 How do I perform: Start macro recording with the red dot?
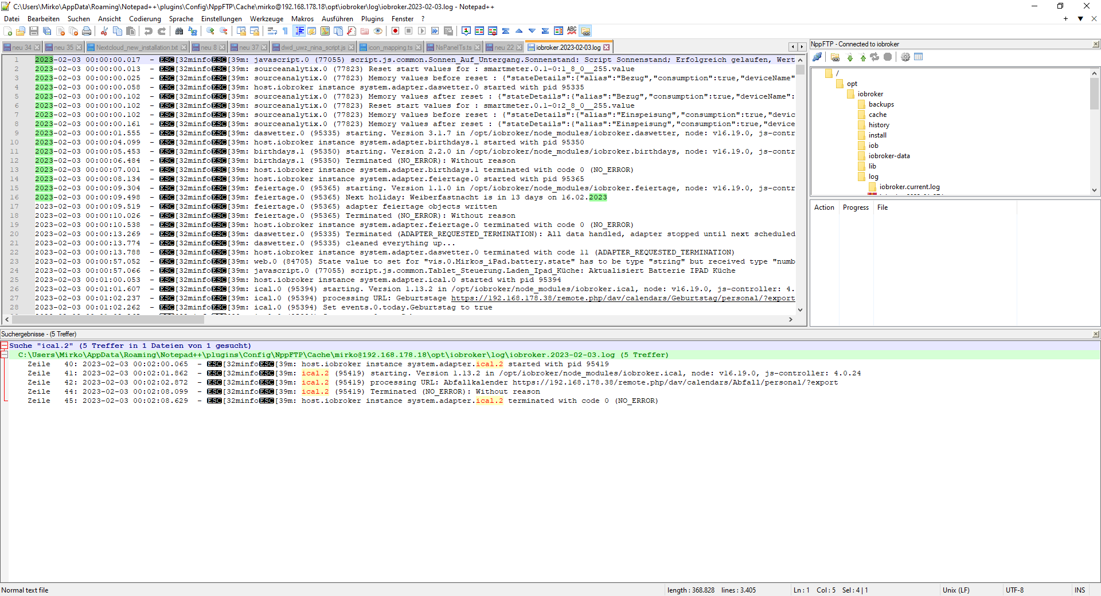point(395,31)
